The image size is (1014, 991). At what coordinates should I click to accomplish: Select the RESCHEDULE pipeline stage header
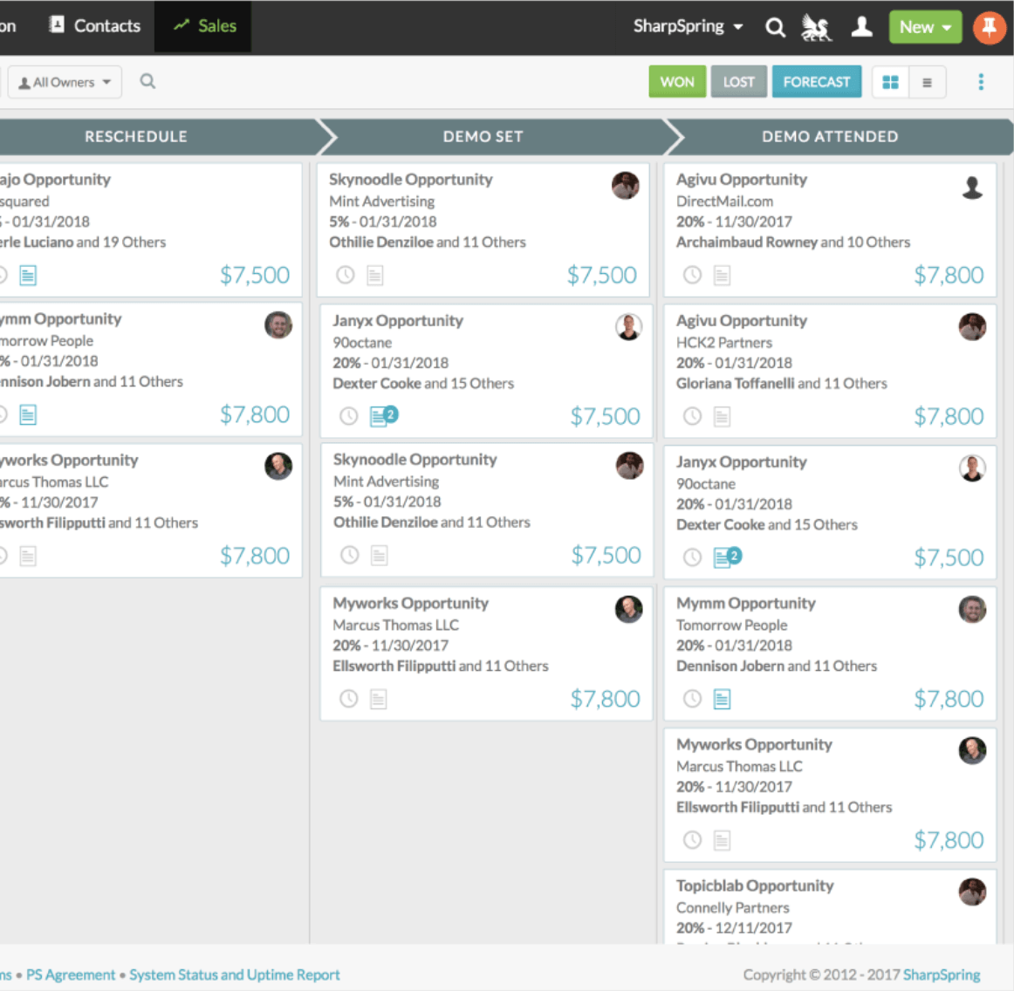pyautogui.click(x=136, y=136)
